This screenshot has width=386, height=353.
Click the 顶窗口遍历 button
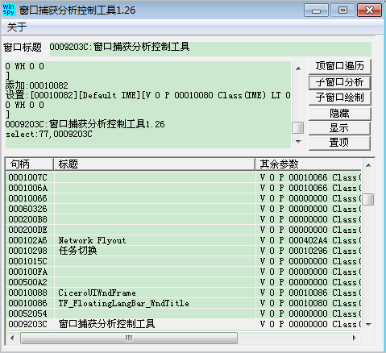tap(339, 66)
